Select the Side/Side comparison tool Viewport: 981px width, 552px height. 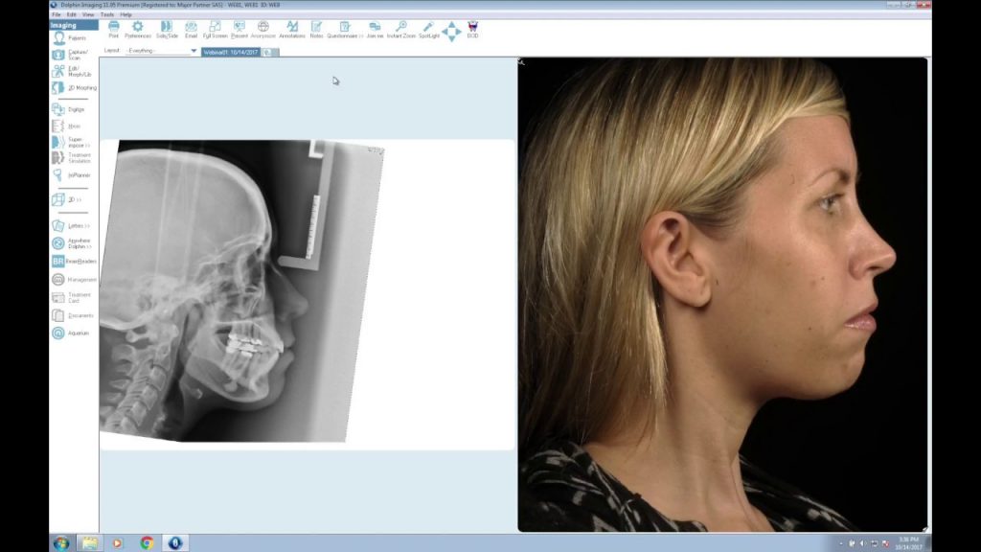(x=167, y=28)
